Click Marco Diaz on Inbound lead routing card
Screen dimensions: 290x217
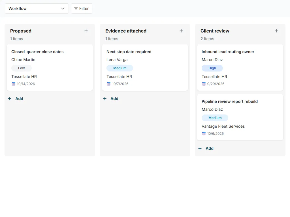tap(212, 60)
